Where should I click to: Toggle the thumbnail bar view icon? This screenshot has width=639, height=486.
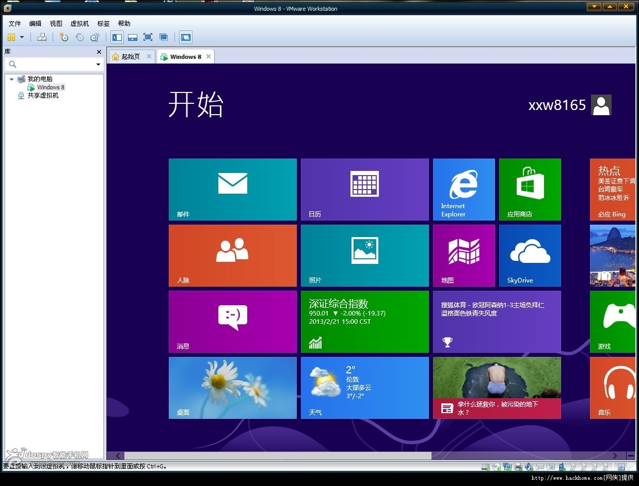click(133, 37)
